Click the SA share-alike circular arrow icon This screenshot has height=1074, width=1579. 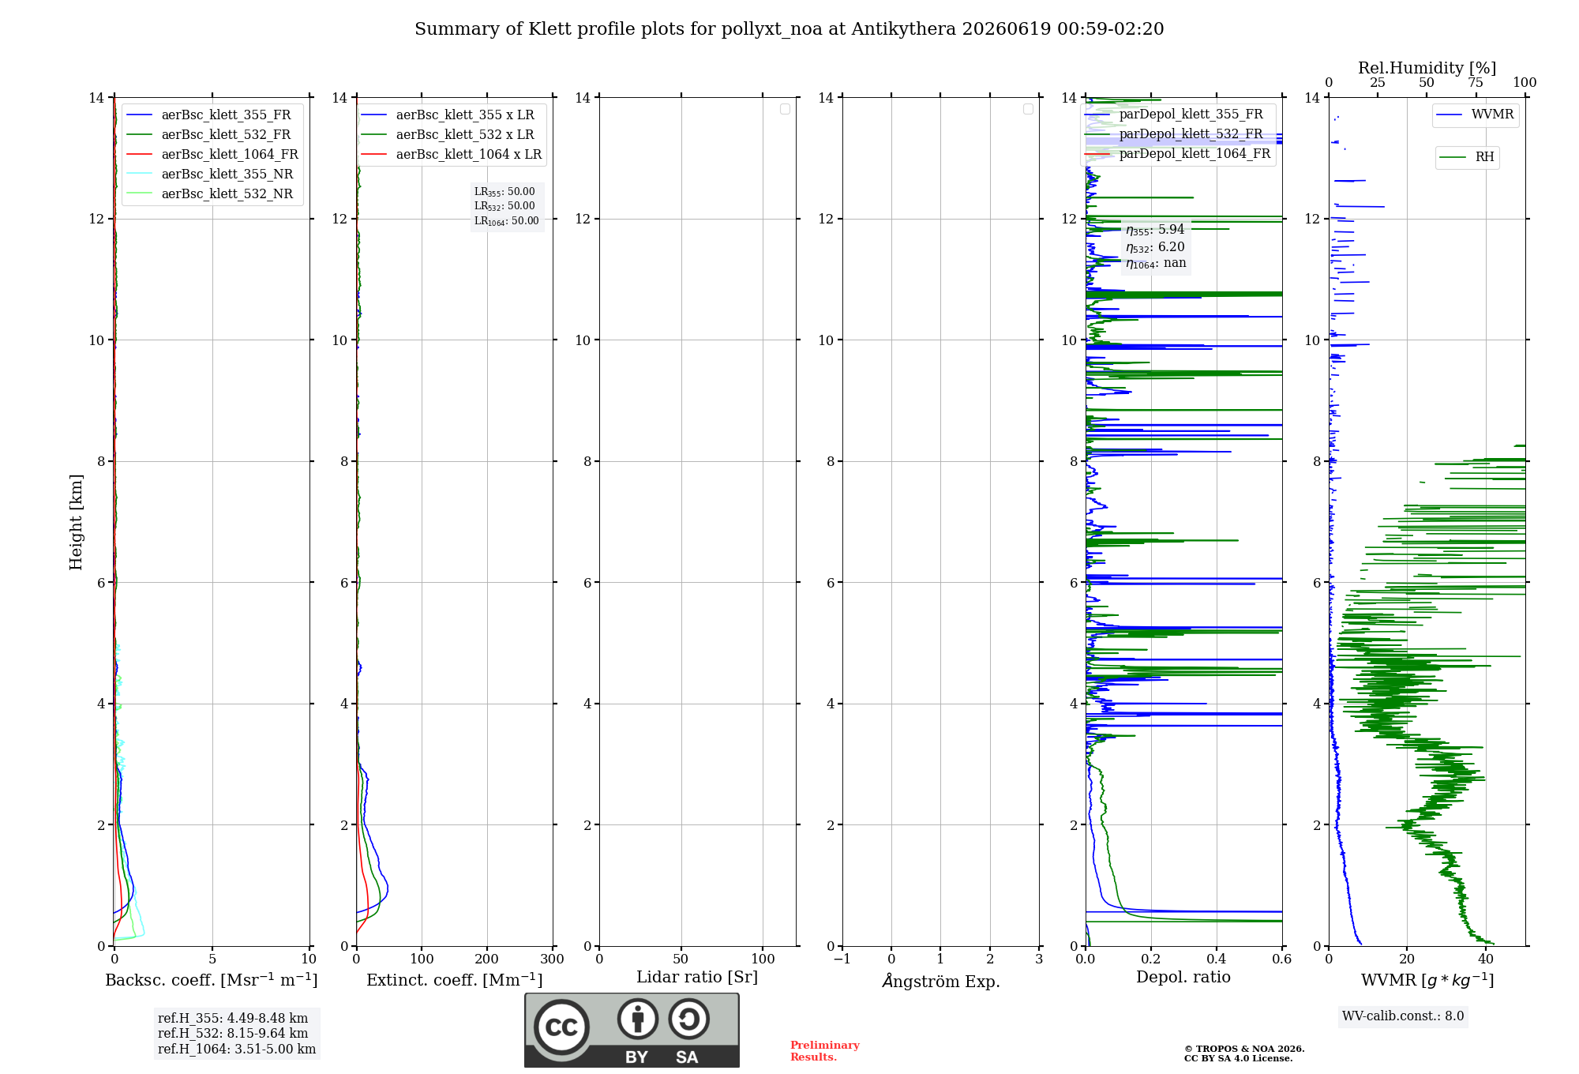tap(689, 1019)
